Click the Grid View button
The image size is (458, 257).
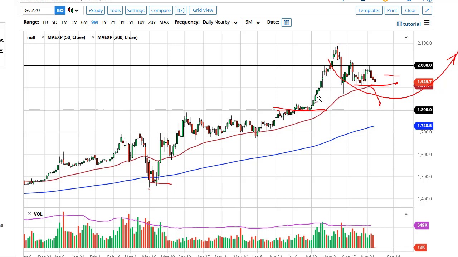203,10
